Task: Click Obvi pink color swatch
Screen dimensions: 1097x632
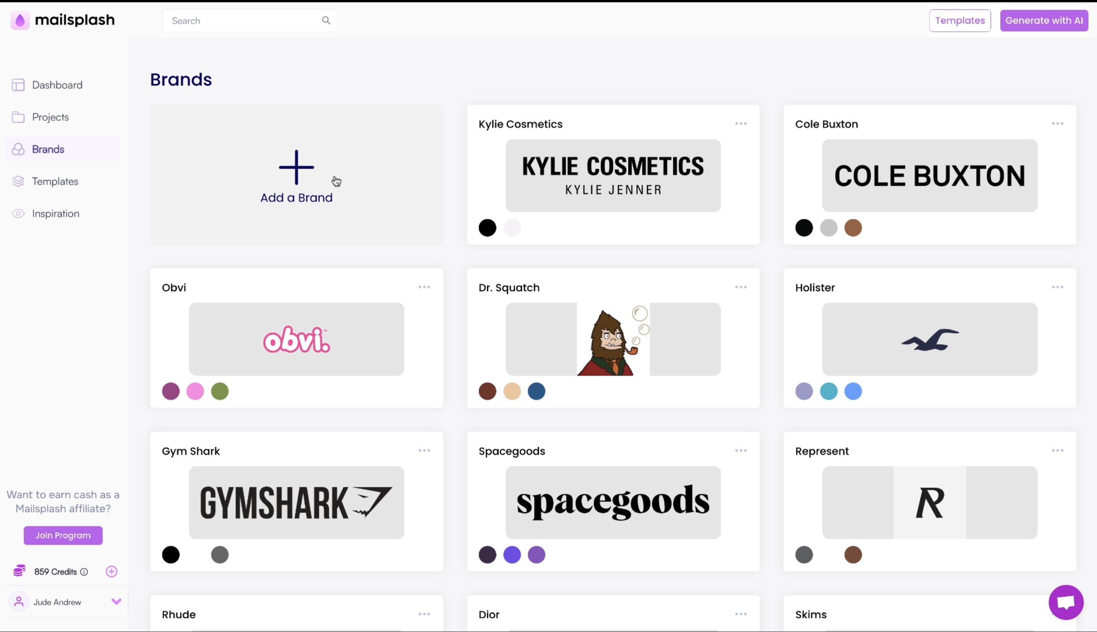Action: tap(195, 391)
